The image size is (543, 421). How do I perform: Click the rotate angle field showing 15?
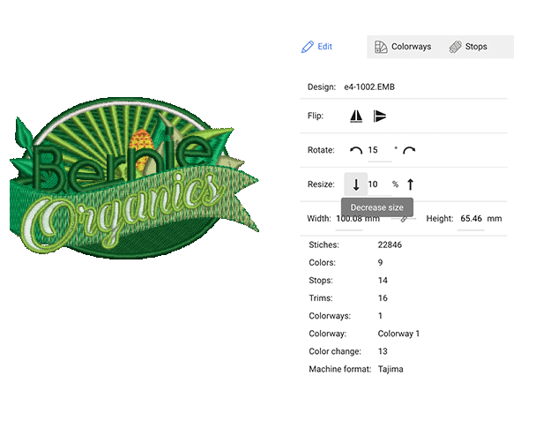379,151
